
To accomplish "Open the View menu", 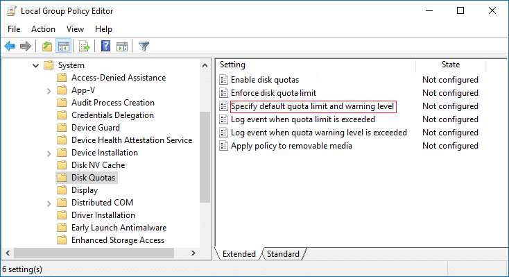I will coord(75,29).
